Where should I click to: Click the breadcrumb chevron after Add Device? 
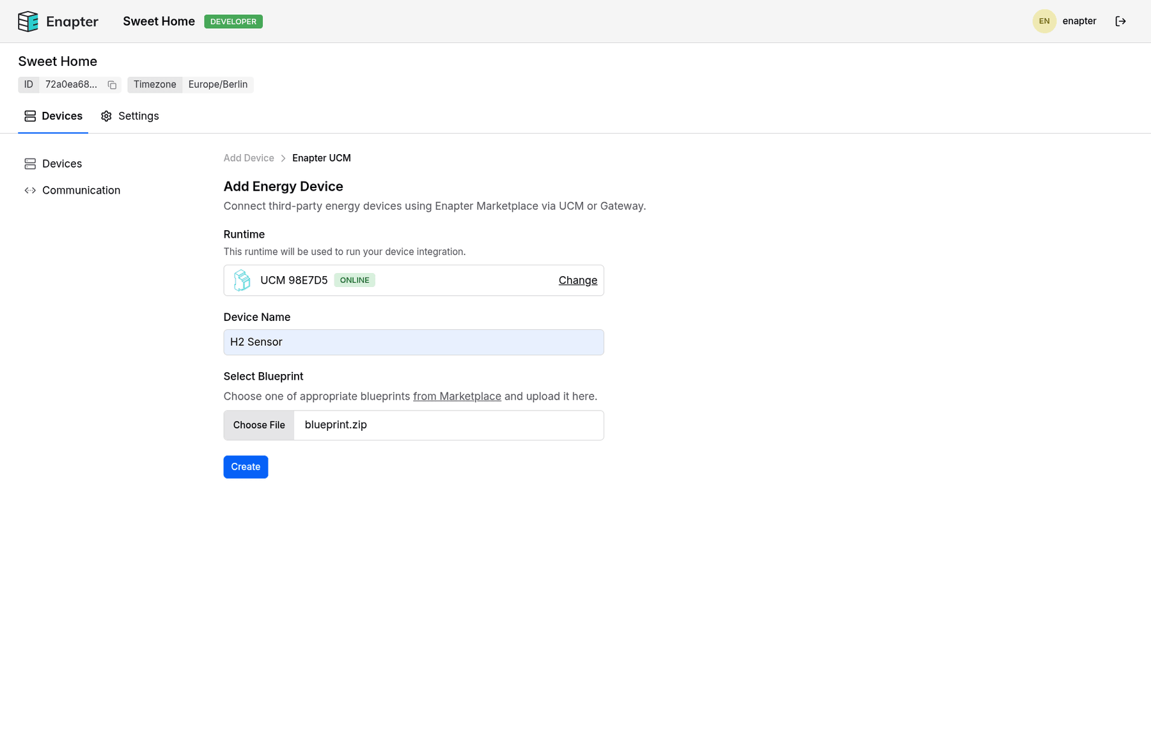click(x=283, y=158)
